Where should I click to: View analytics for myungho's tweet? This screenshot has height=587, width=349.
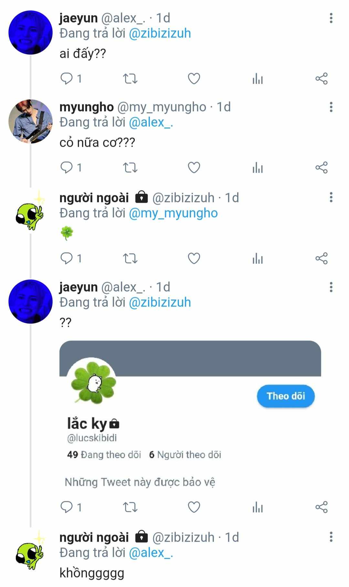pos(258,168)
